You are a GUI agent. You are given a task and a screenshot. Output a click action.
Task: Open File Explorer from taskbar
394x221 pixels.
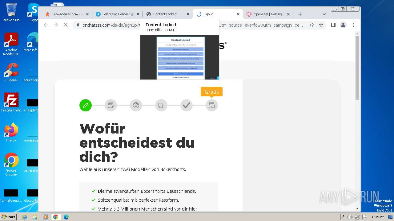(35, 217)
